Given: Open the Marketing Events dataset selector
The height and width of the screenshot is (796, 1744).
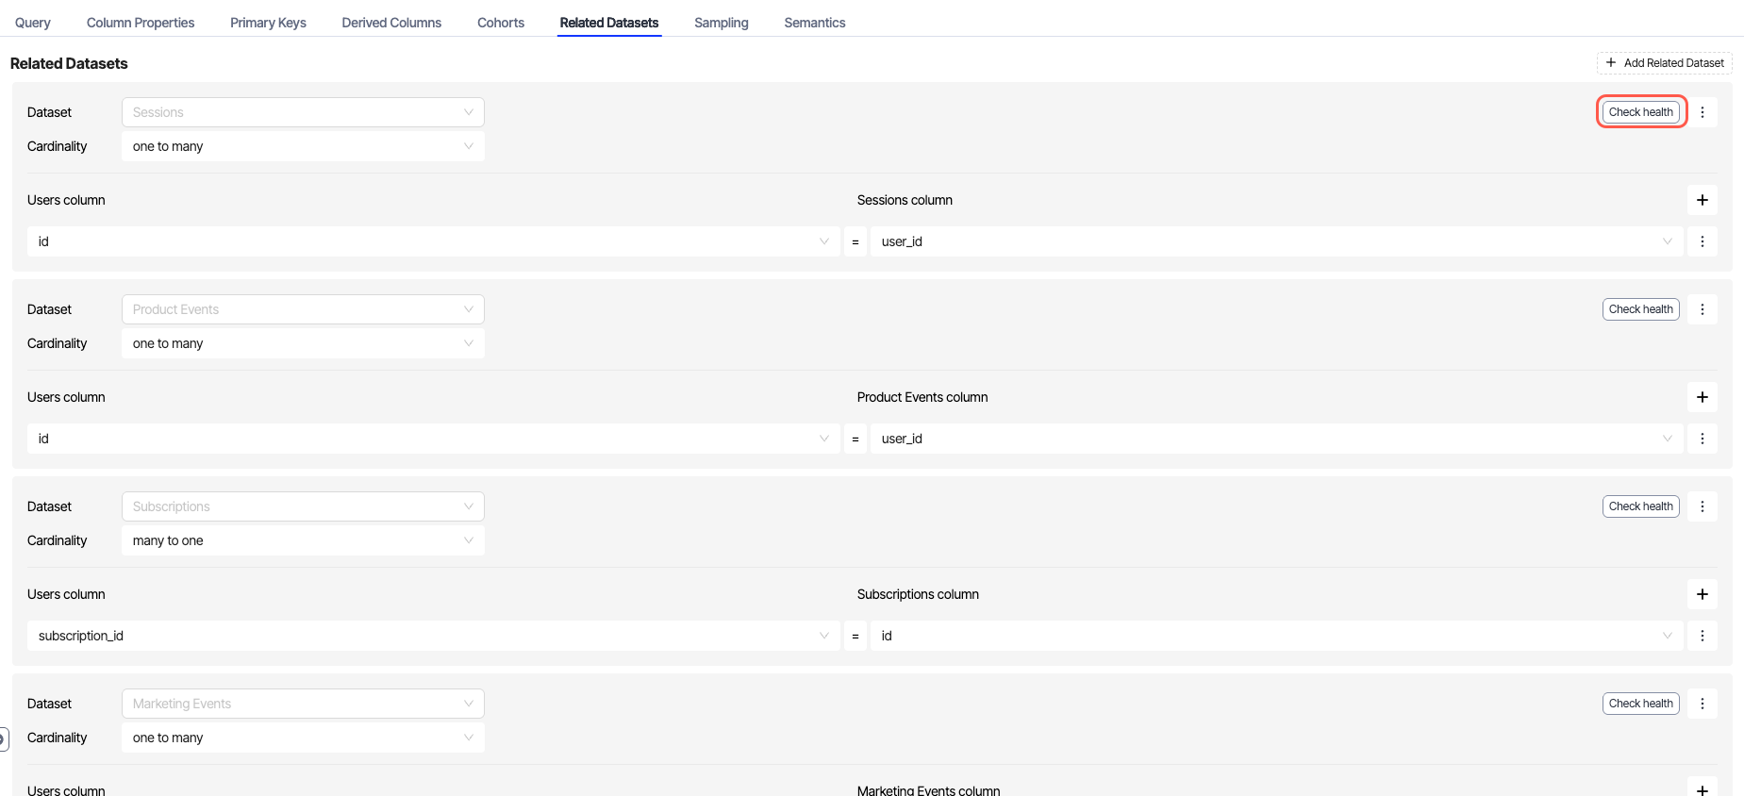Looking at the screenshot, I should [303, 704].
